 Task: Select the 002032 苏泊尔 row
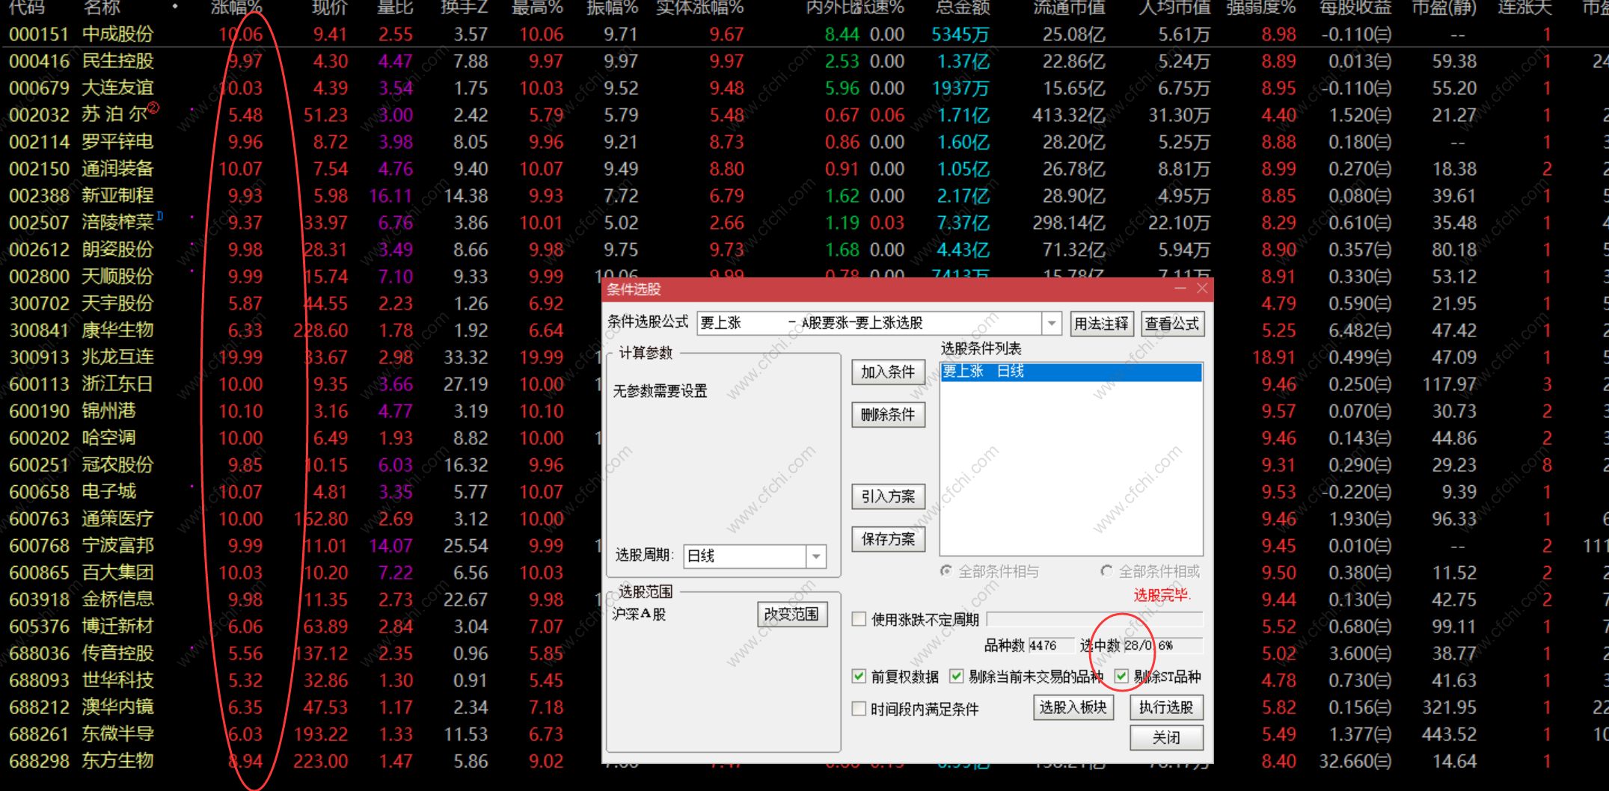[804, 115]
